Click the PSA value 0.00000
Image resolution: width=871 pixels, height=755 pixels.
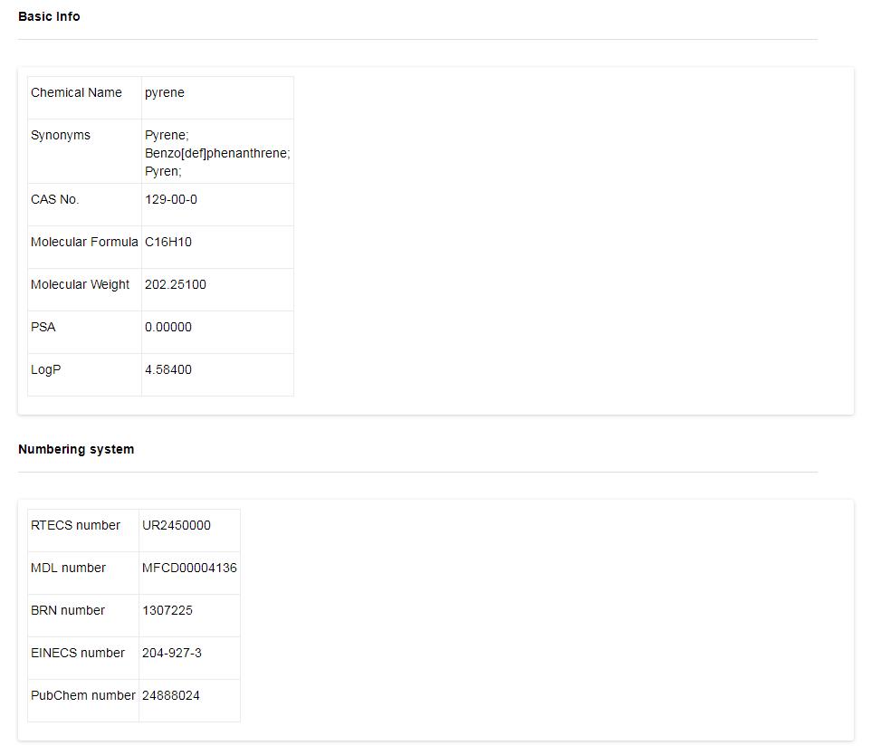[x=168, y=327]
